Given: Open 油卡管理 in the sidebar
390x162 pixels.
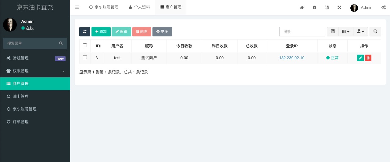Looking at the screenshot, I should [35, 96].
